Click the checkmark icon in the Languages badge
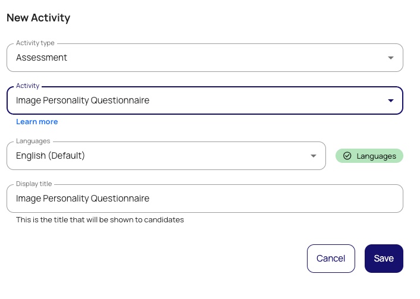Image resolution: width=420 pixels, height=299 pixels. pos(347,156)
